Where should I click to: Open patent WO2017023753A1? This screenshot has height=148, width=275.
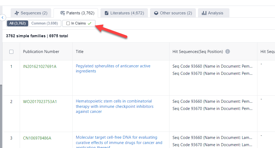[x=40, y=102]
